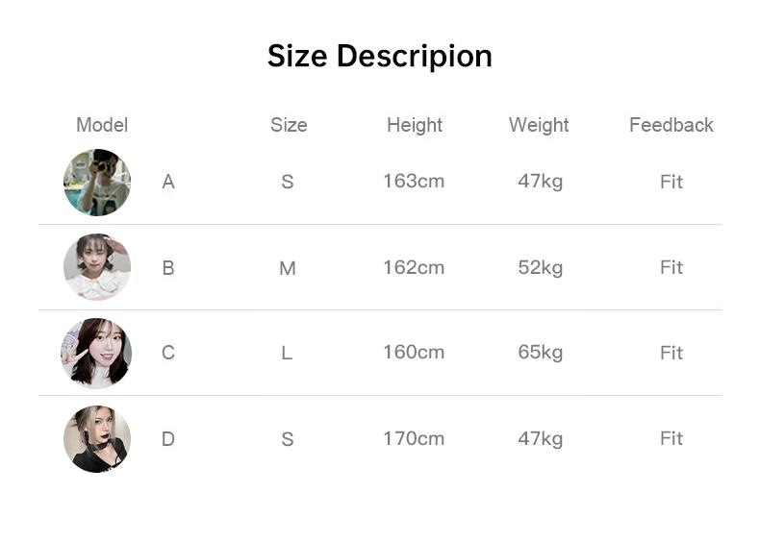Click the Fit feedback for model D
This screenshot has height=542, width=760.
click(671, 438)
